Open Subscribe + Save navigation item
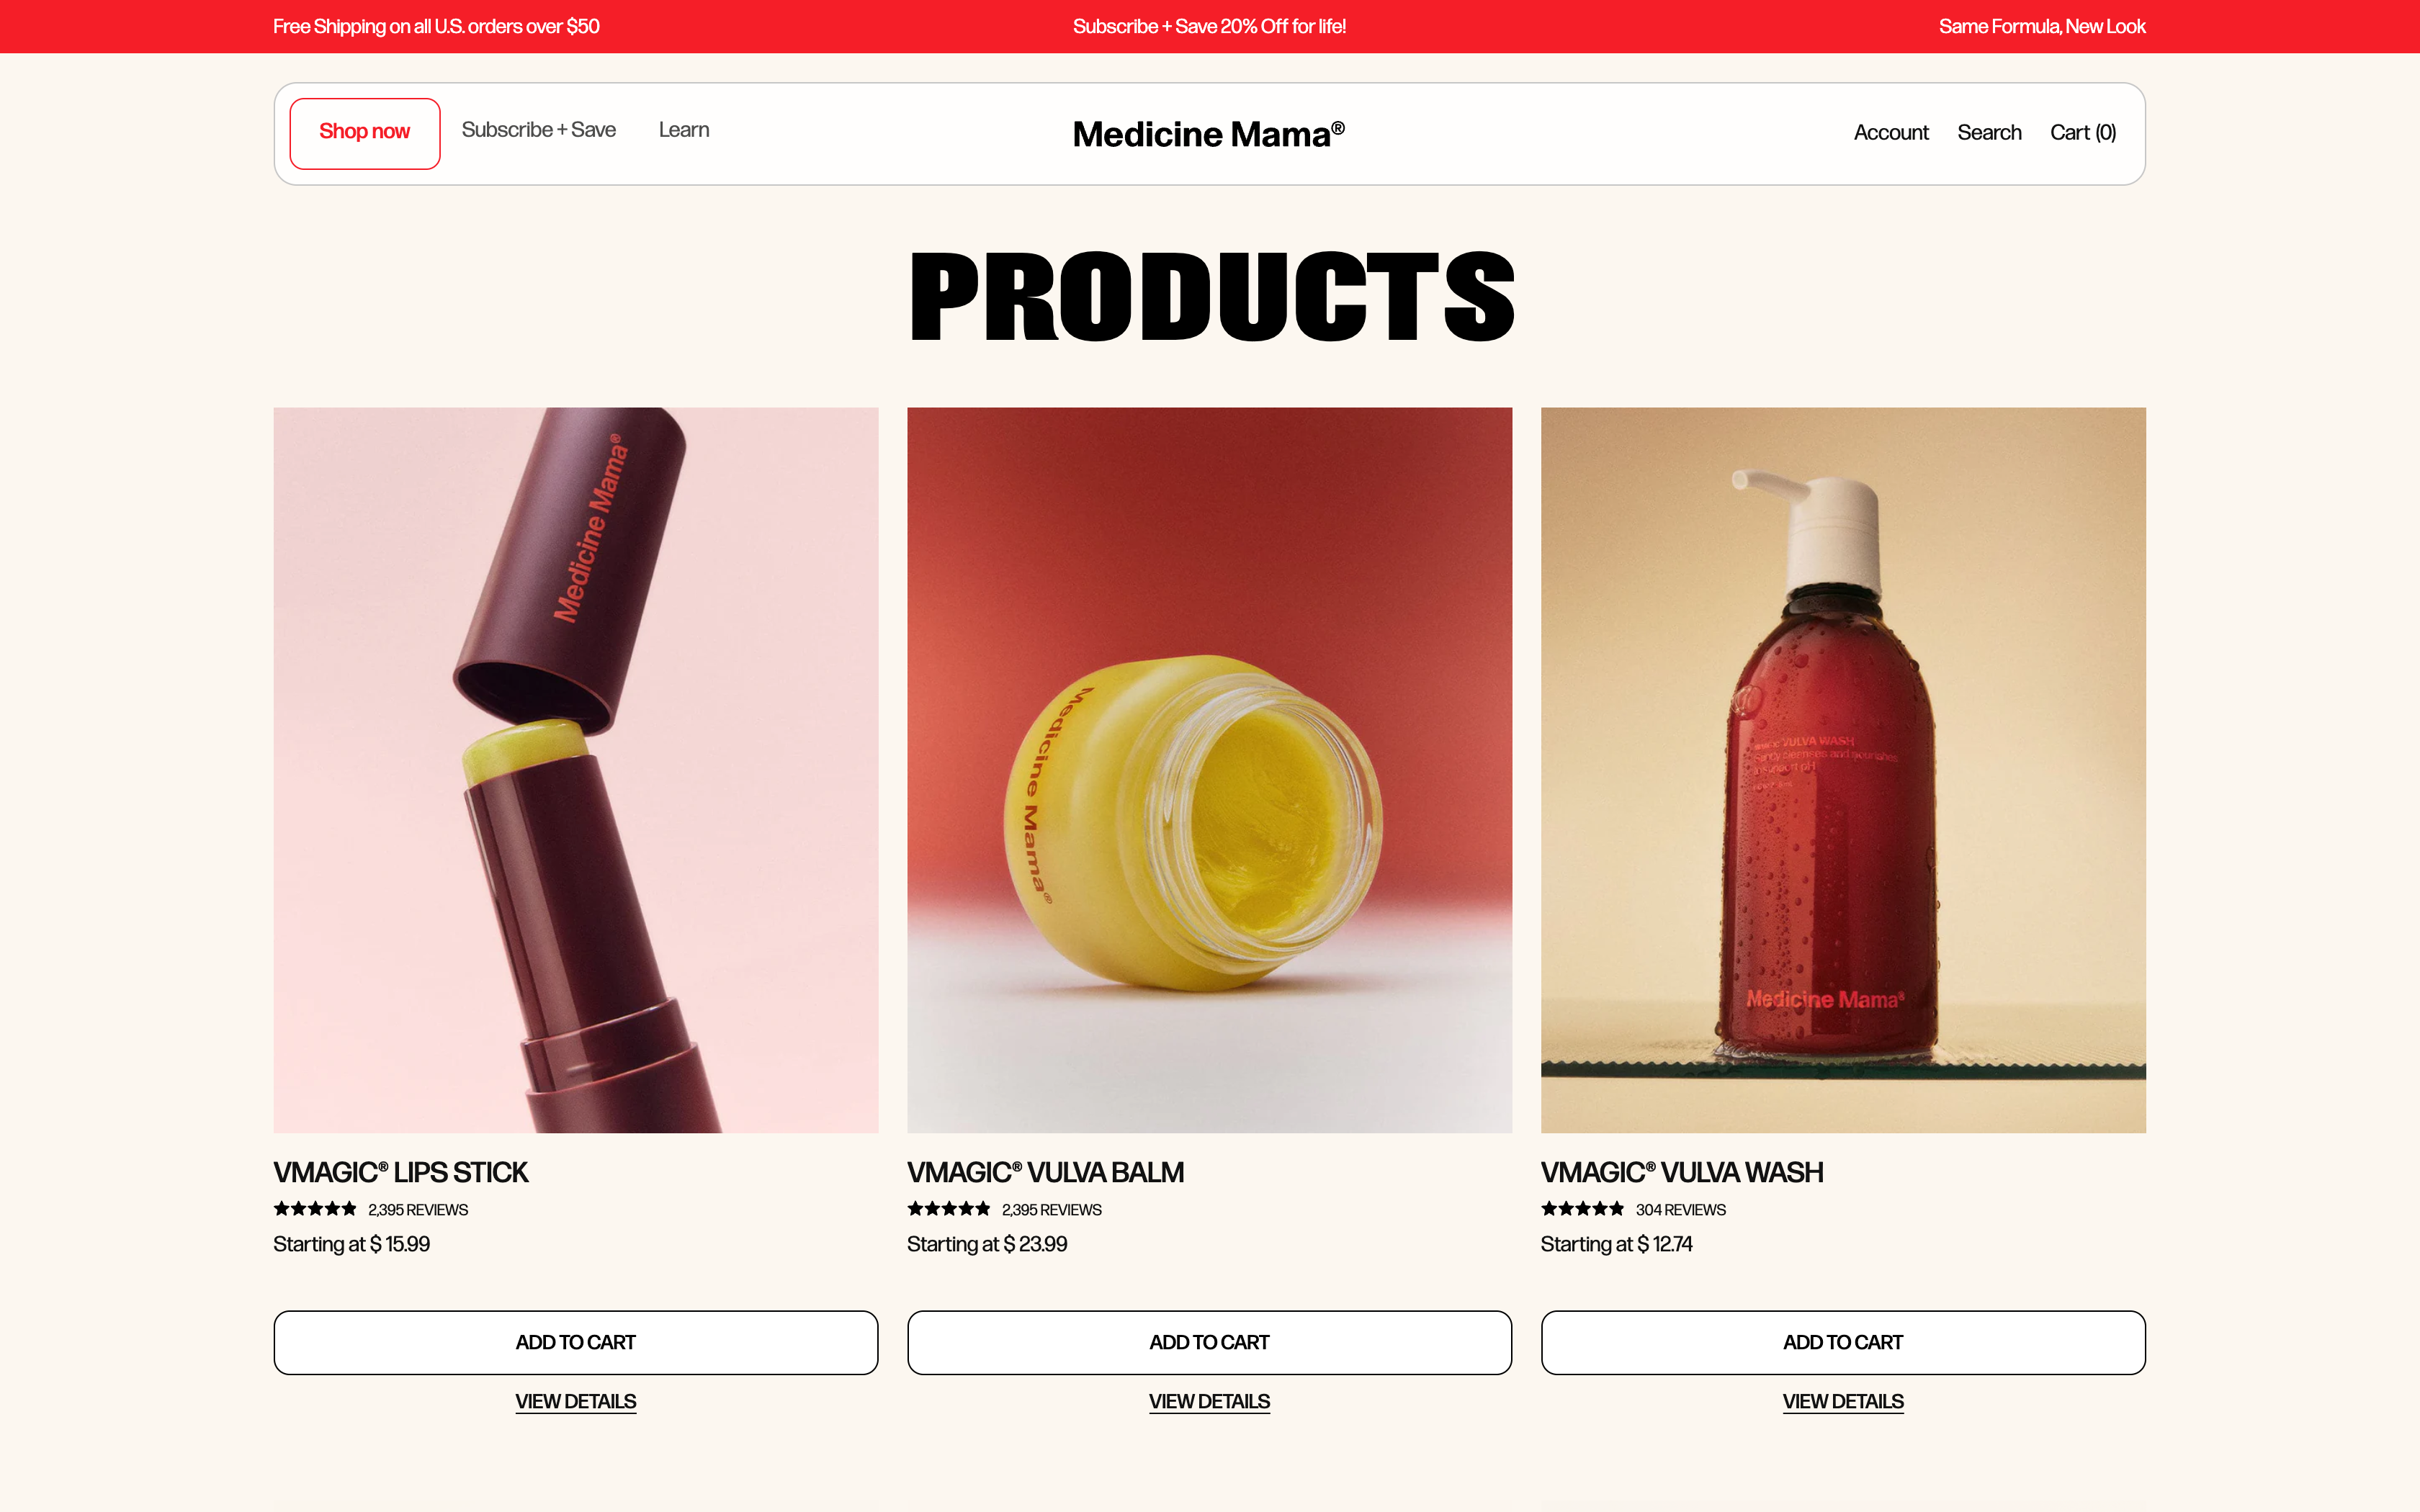This screenshot has height=1512, width=2420. [538, 130]
